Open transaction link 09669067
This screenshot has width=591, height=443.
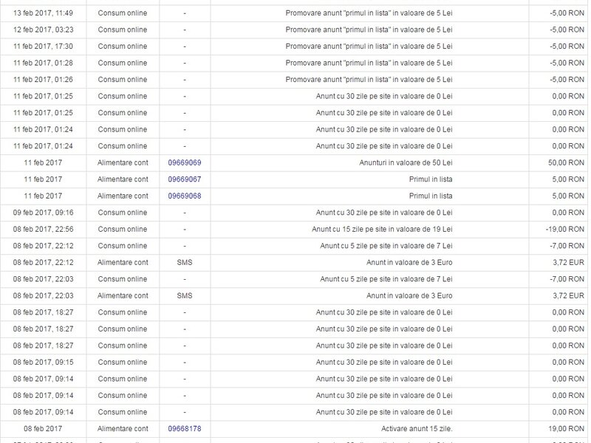click(184, 179)
